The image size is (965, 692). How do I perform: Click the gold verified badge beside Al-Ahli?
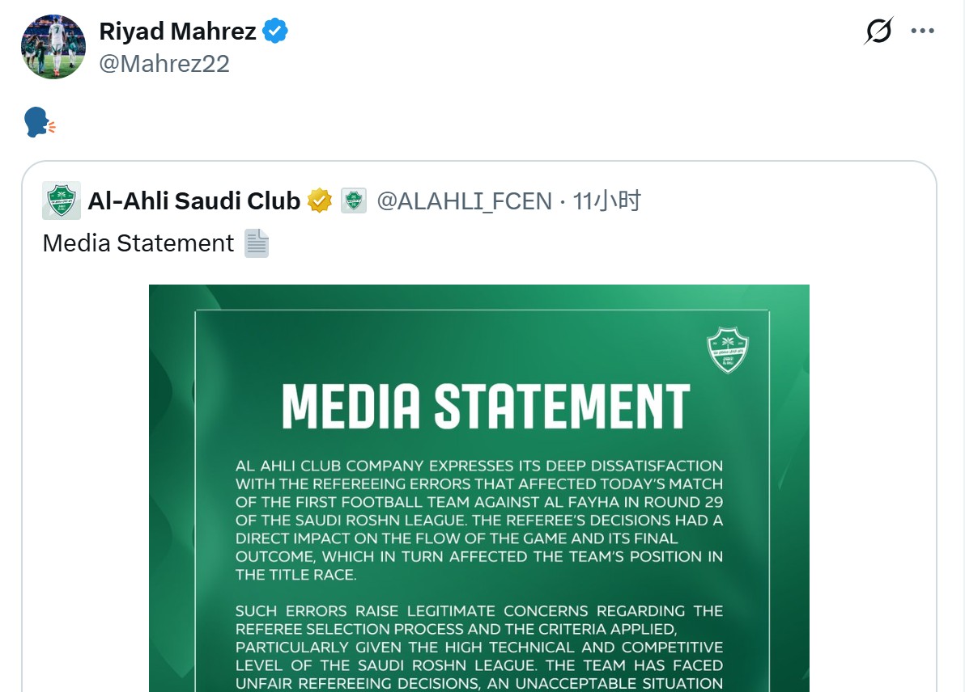click(319, 200)
